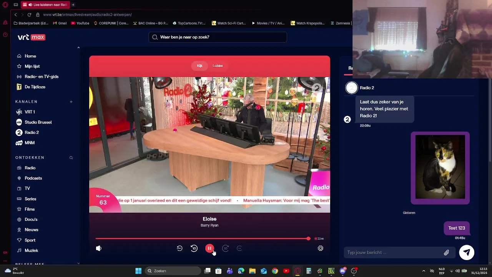Open Sport under Ontdekken

click(x=30, y=240)
